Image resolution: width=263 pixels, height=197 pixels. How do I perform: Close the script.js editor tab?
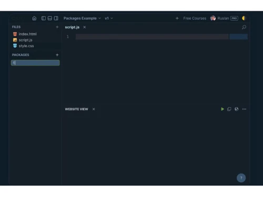(85, 27)
